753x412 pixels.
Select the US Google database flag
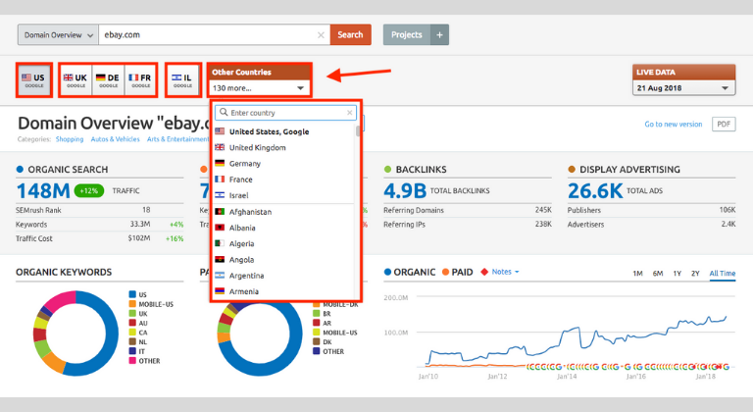click(x=34, y=79)
